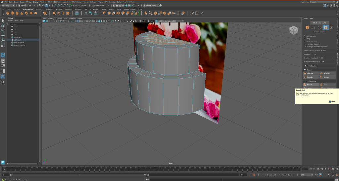Image resolution: width=339 pixels, height=181 pixels.
Task: Open the Mesh Tools menu
Action: [x=66, y=2]
